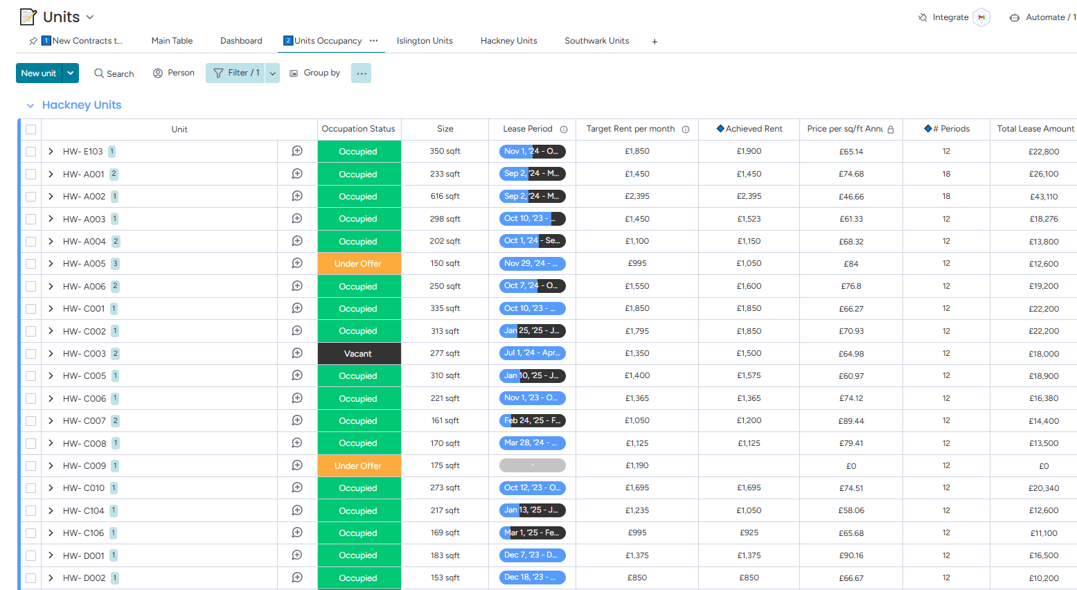The height and width of the screenshot is (590, 1077).
Task: Set empty lease period for HW- C009
Action: point(533,465)
